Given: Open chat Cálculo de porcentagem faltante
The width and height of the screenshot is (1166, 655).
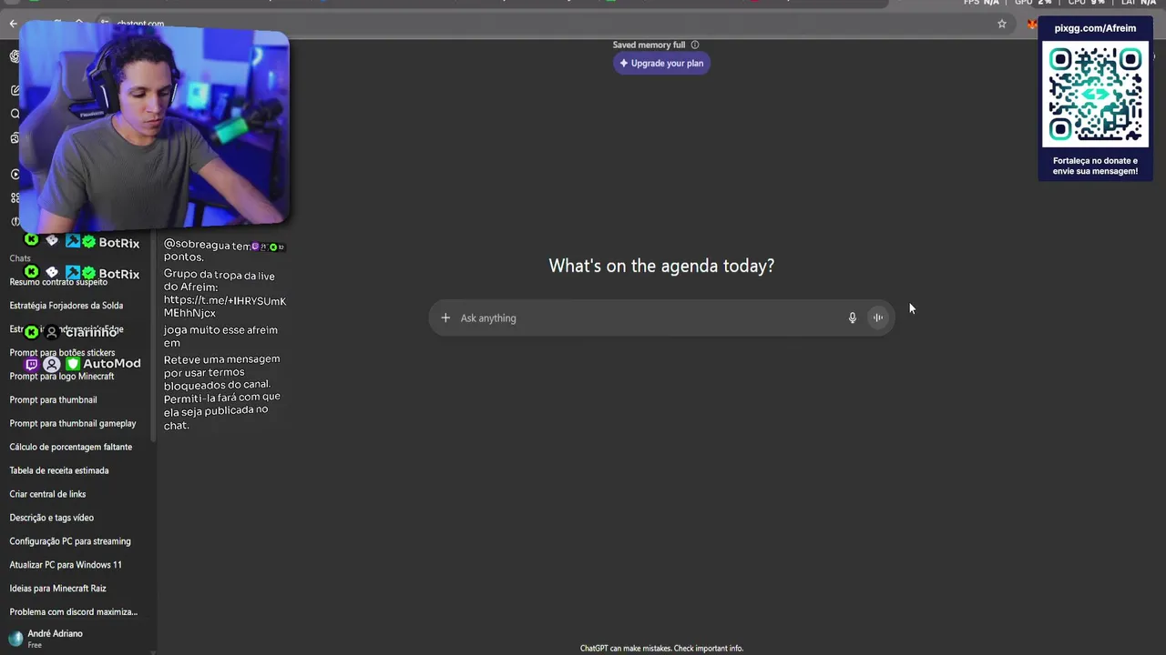Looking at the screenshot, I should 71,447.
